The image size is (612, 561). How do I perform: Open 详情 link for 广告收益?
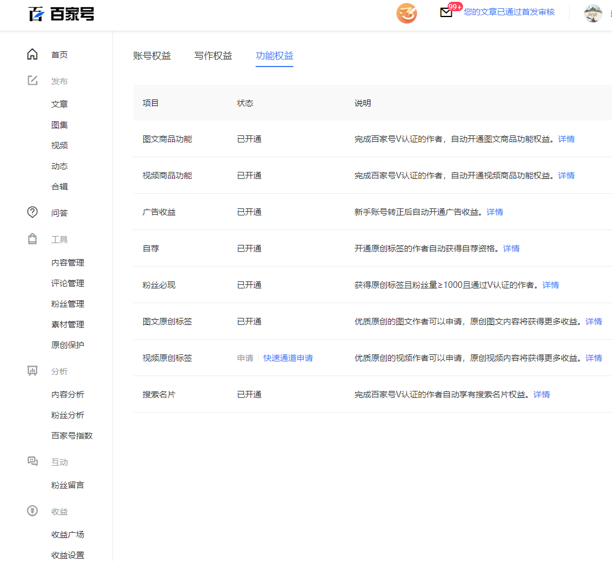pos(495,212)
